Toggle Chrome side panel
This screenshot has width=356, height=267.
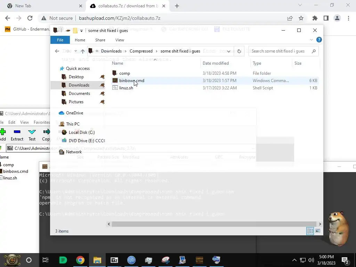click(x=326, y=18)
